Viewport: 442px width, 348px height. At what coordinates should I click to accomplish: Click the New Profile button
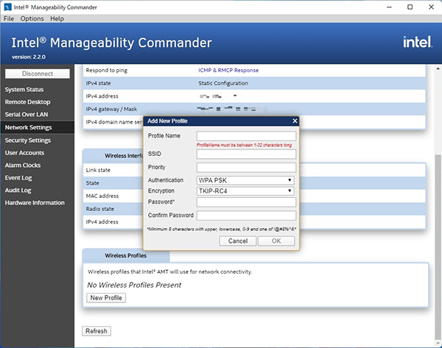coord(106,298)
